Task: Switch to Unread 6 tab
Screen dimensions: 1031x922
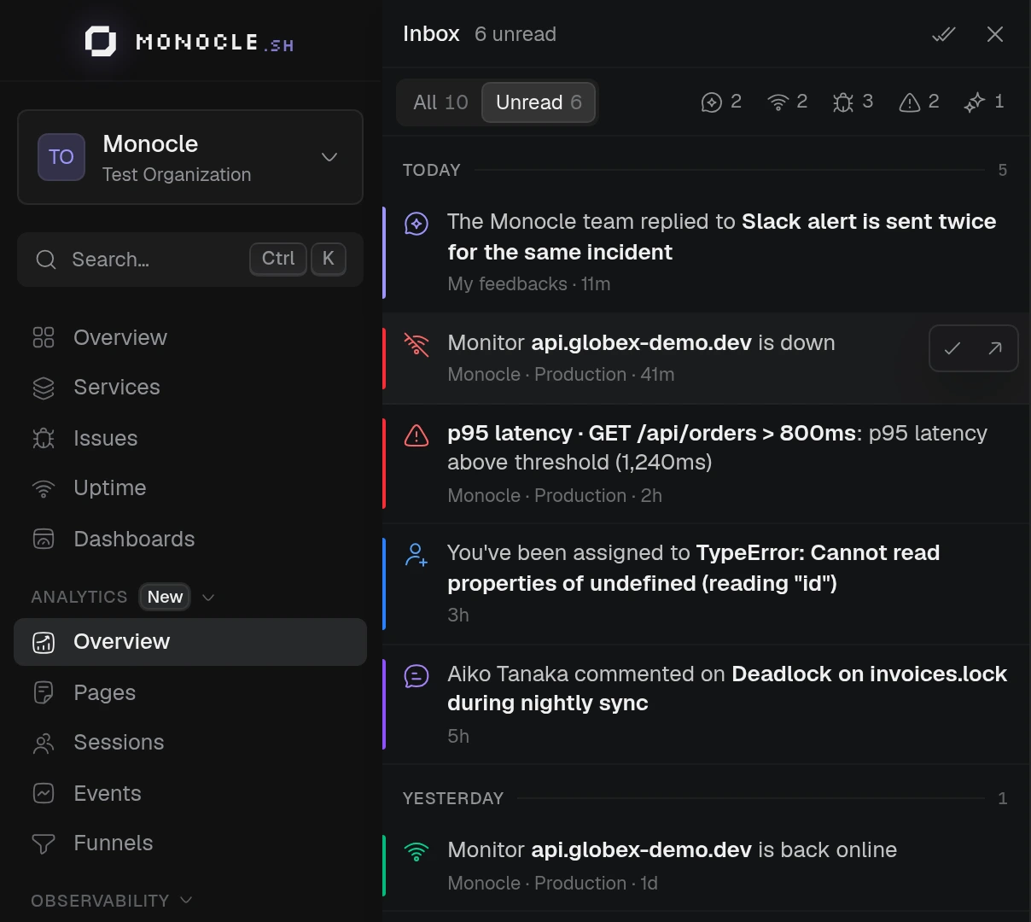Action: pos(539,102)
